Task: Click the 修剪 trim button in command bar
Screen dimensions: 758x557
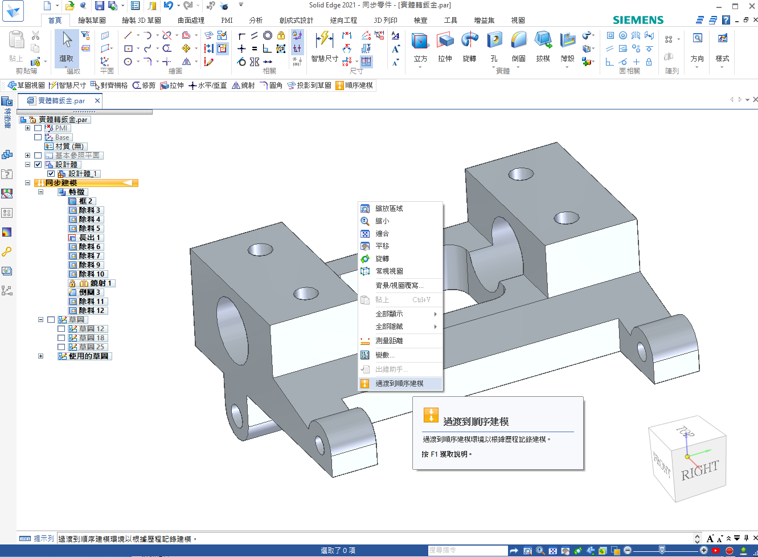Action: [144, 86]
